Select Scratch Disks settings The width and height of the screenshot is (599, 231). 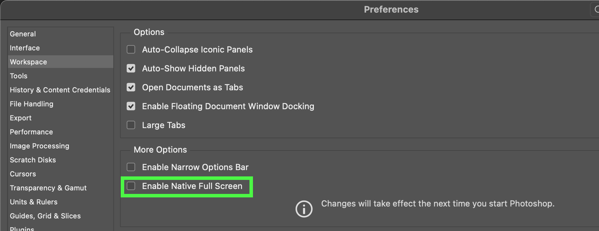pyautogui.click(x=33, y=160)
